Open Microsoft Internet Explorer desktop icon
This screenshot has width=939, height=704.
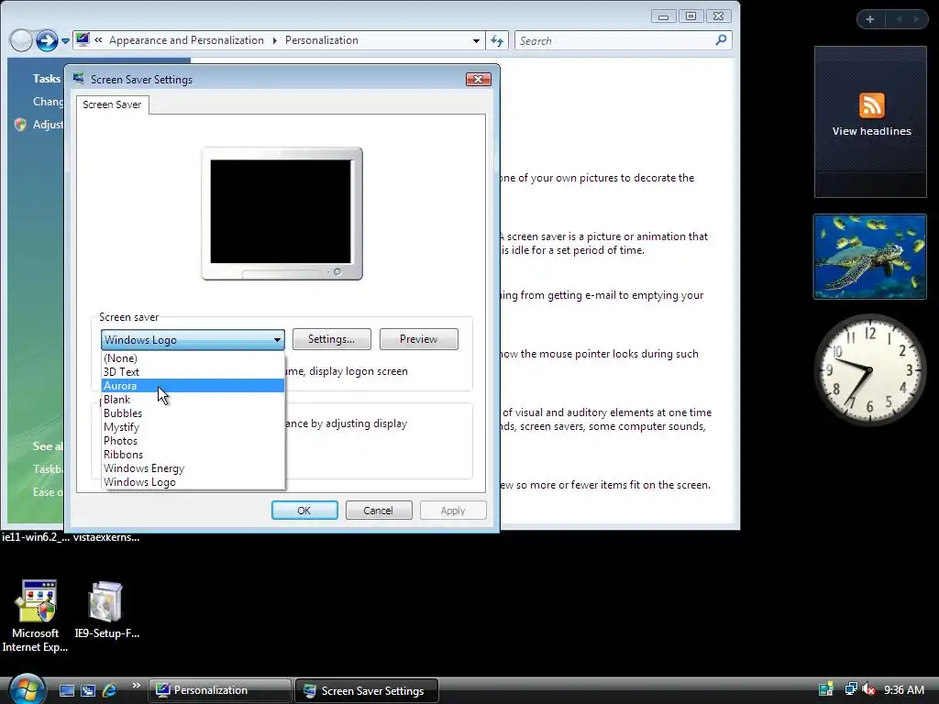point(36,615)
